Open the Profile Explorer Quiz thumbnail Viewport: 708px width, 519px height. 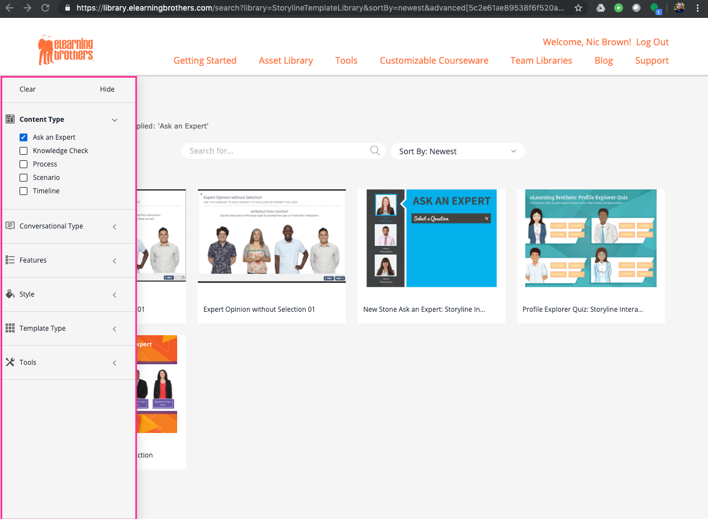pyautogui.click(x=591, y=239)
